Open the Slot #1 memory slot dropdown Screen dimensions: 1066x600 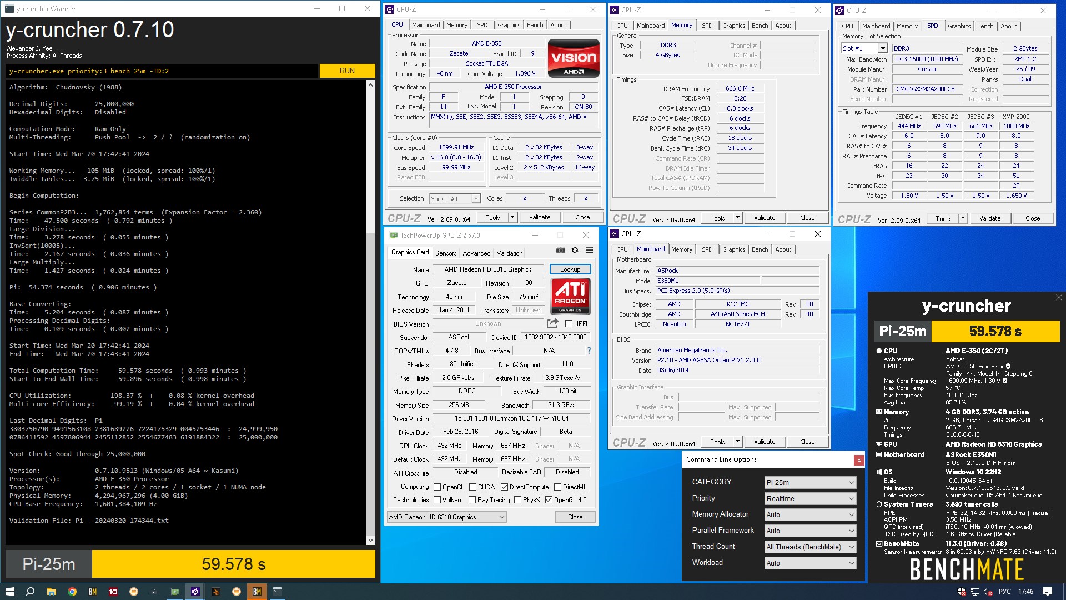pos(865,48)
